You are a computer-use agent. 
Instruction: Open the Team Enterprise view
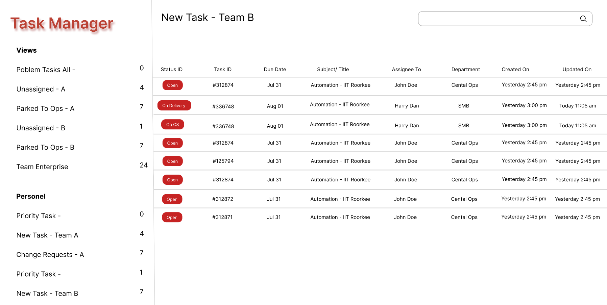tap(42, 167)
